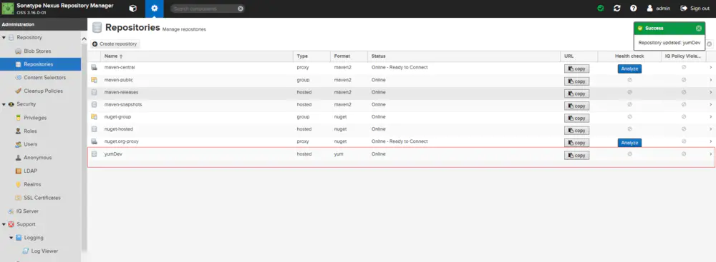Collapse the Repository tree section
This screenshot has width=716, height=262.
[4, 38]
